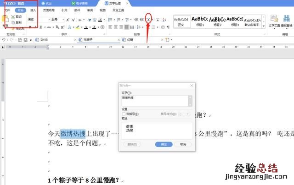Click the strikethrough abc icon
Image resolution: width=294 pixels, height=185 pixels.
pyautogui.click(x=49, y=27)
